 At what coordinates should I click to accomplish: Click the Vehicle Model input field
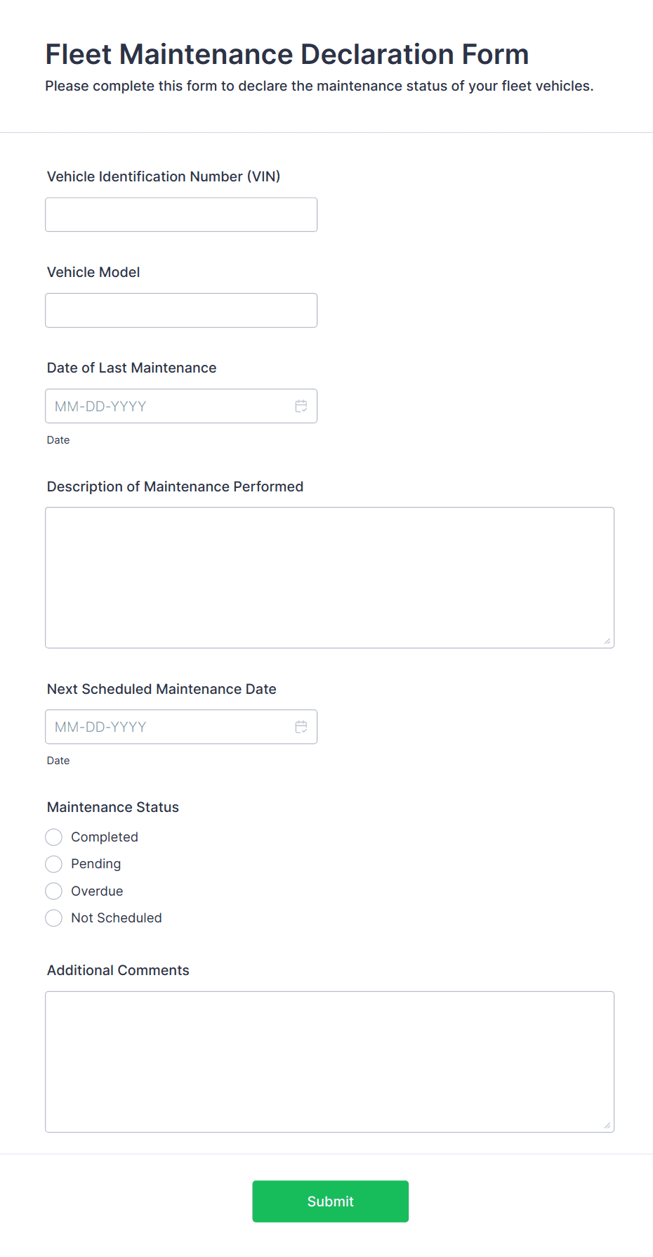(180, 310)
